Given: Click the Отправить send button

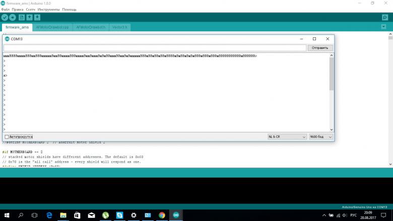Looking at the screenshot, I should click(x=320, y=48).
